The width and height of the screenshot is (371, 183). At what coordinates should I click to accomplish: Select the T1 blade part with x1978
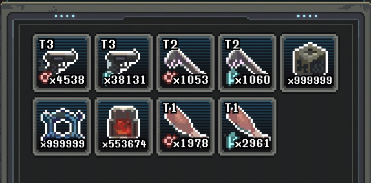[186, 127]
